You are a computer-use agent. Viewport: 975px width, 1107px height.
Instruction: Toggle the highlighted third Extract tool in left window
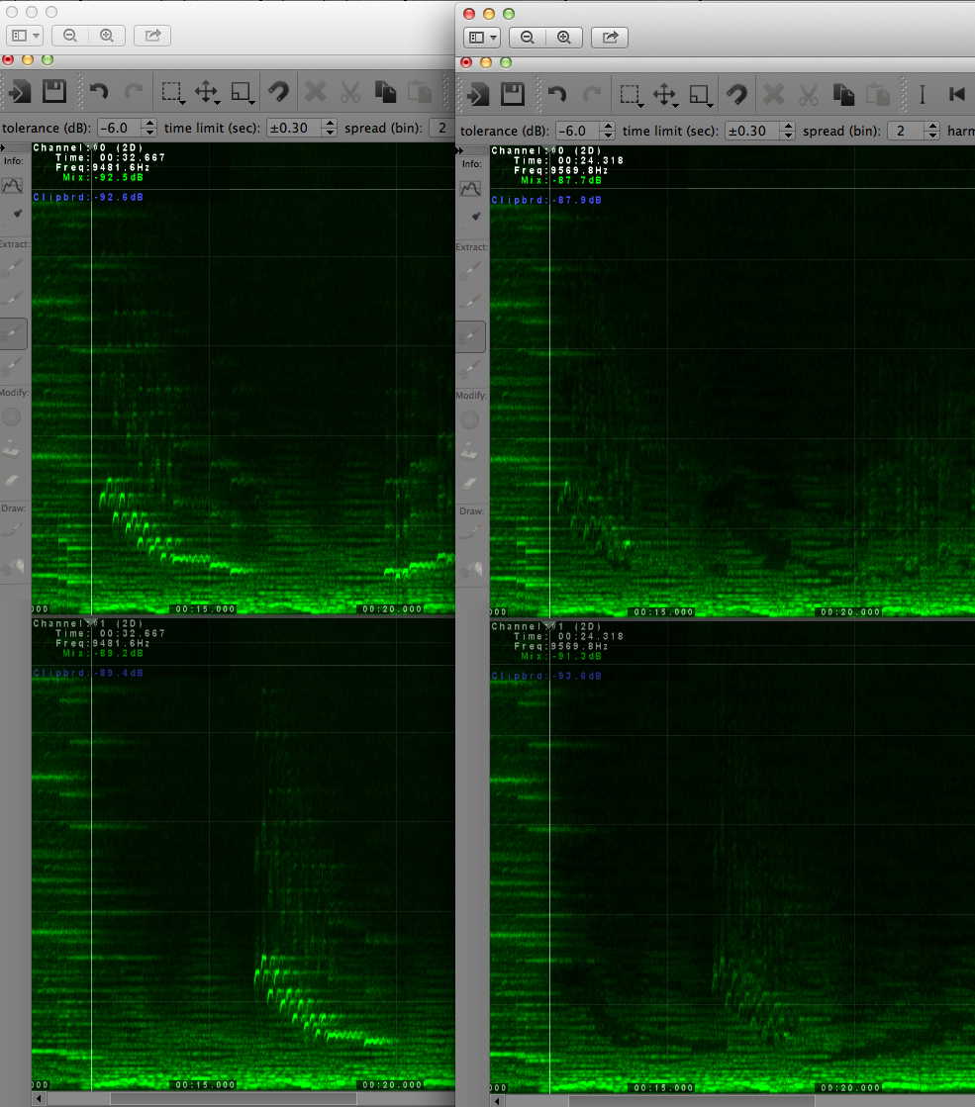click(14, 333)
